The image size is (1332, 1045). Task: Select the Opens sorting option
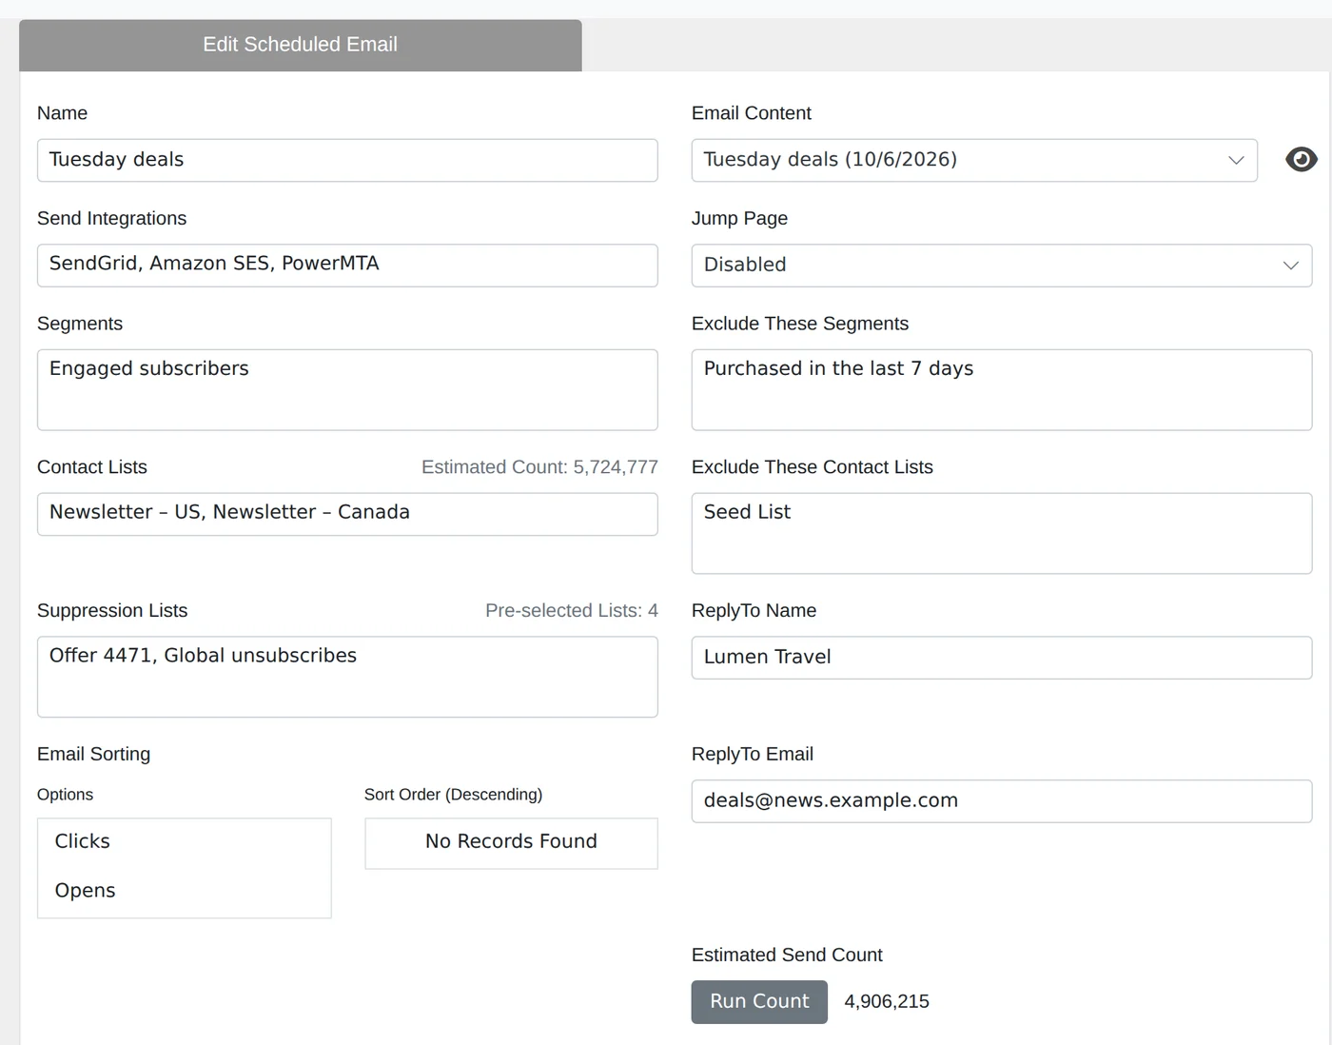(185, 891)
